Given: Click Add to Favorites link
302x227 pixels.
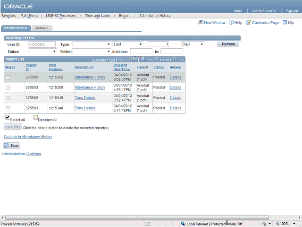Looking at the screenshot, I should [264, 11].
